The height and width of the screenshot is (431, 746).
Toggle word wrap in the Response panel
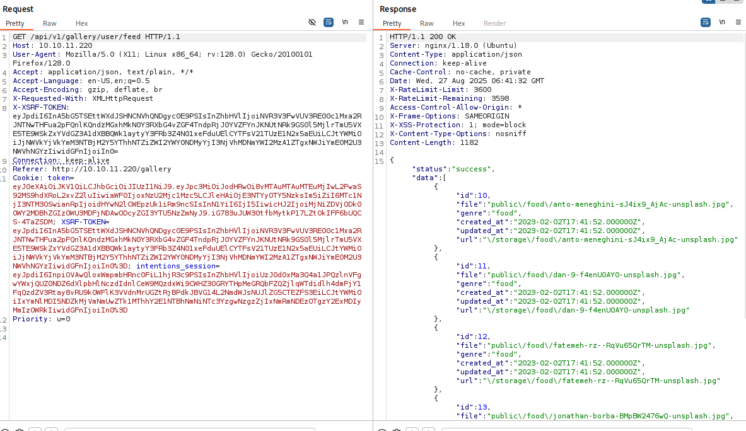(x=706, y=22)
